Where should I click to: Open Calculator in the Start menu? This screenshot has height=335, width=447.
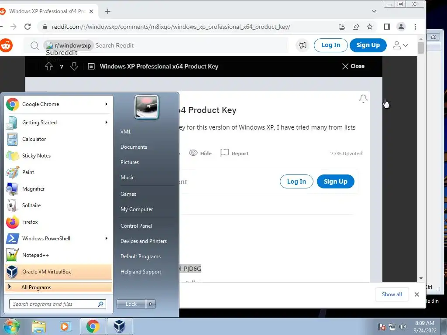coord(59,139)
